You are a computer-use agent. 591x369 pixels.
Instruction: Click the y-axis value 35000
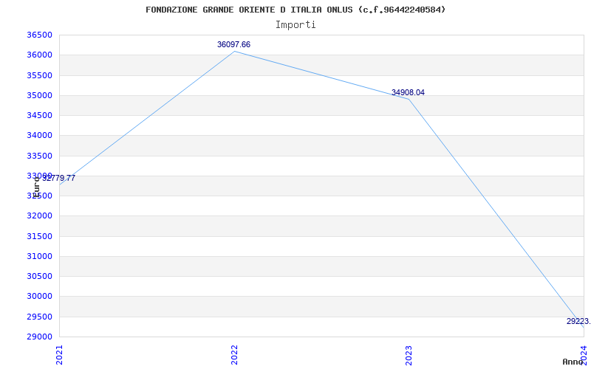(39, 95)
